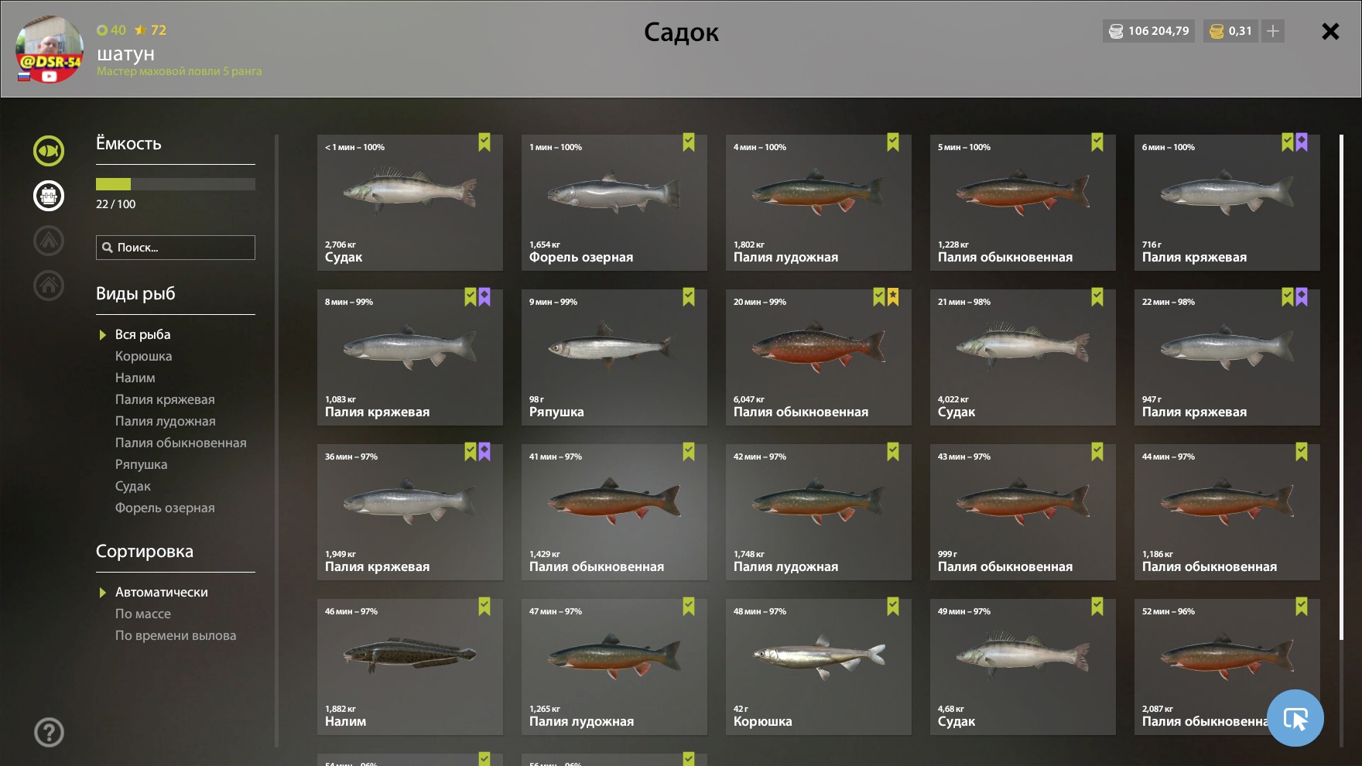Select the second round sidebar icon
The image size is (1362, 766).
[x=48, y=196]
